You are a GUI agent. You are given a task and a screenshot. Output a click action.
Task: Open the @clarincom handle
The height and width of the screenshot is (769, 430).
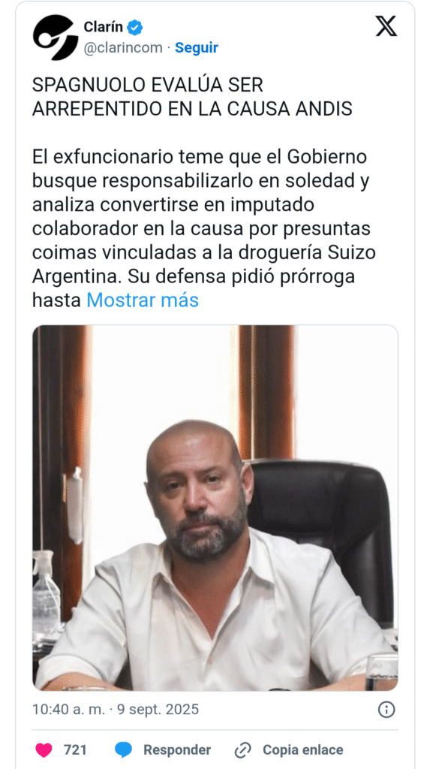122,48
